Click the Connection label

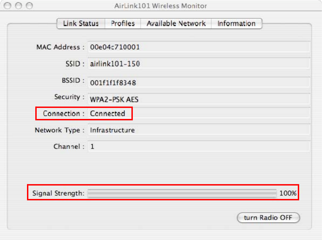point(64,113)
